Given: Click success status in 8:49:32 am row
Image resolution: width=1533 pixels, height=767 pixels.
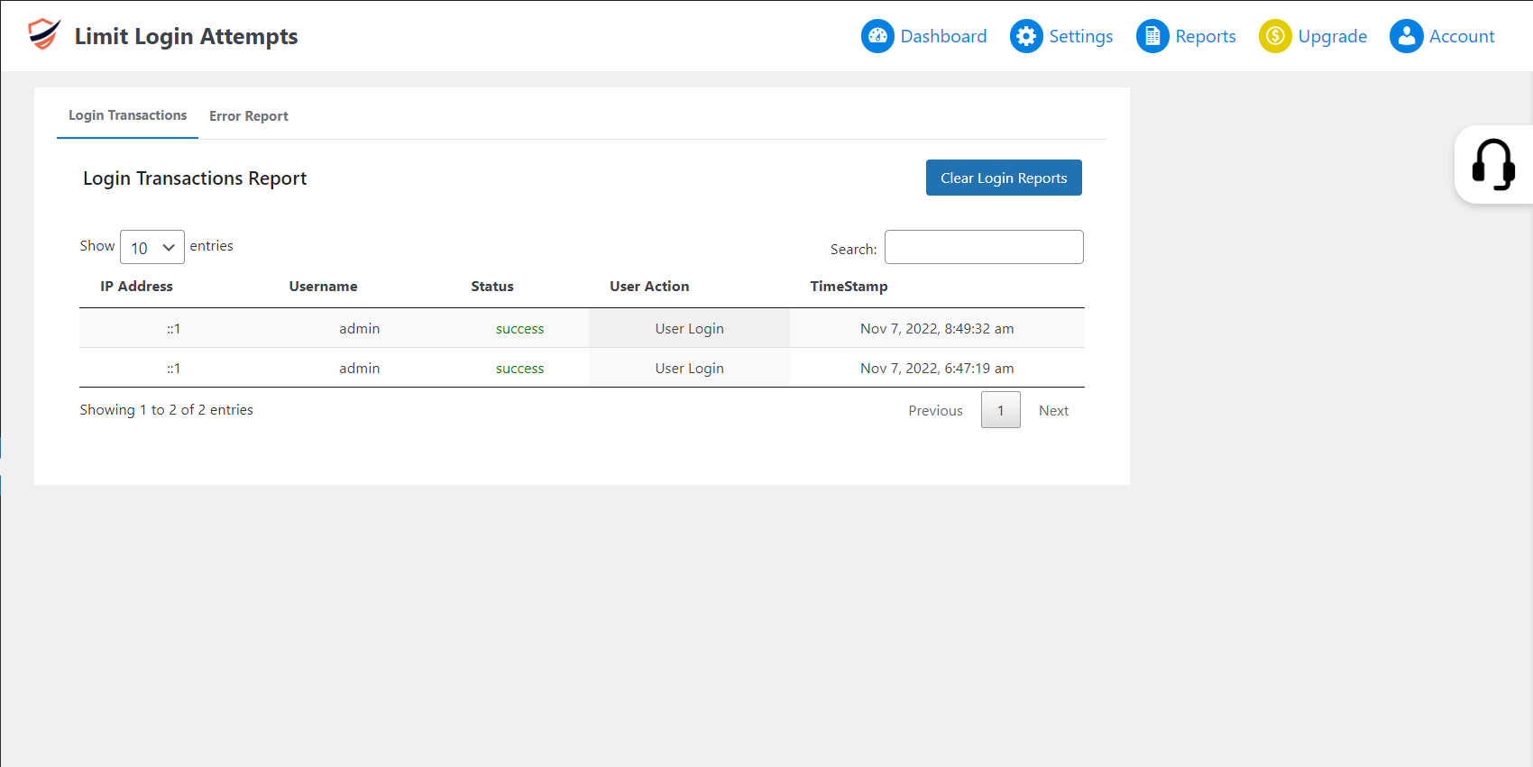Looking at the screenshot, I should coord(519,329).
